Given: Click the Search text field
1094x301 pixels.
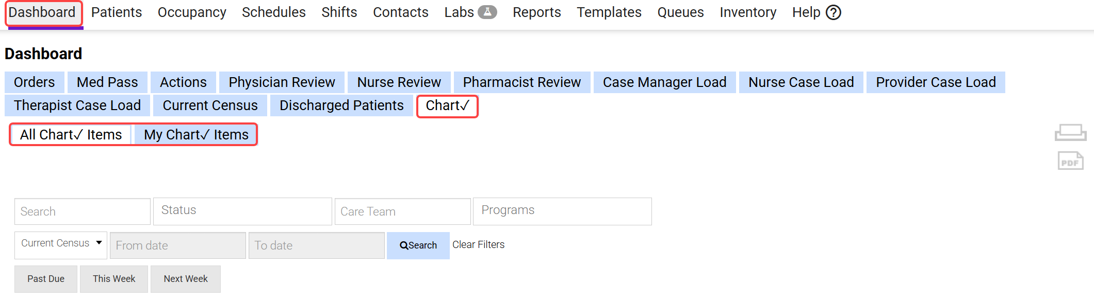Looking at the screenshot, I should point(83,211).
